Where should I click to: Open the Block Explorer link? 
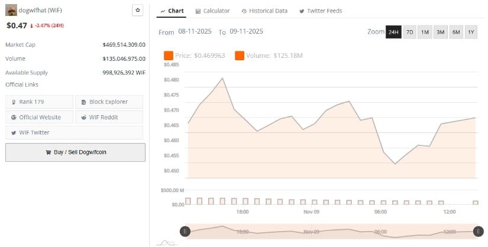109,102
